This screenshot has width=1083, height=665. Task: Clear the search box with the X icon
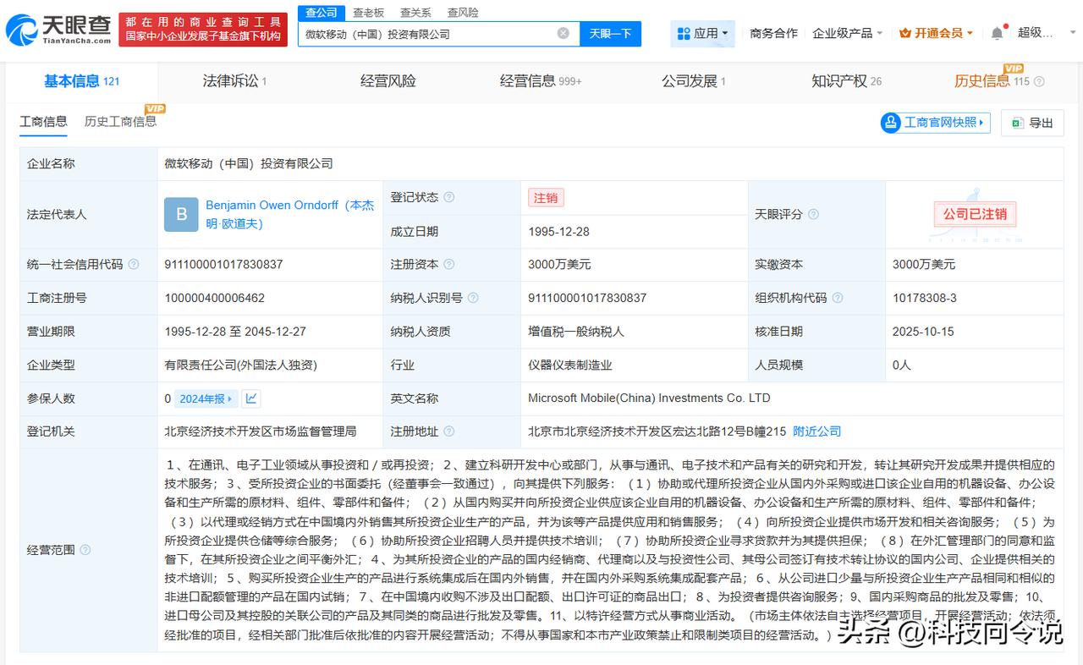[561, 31]
